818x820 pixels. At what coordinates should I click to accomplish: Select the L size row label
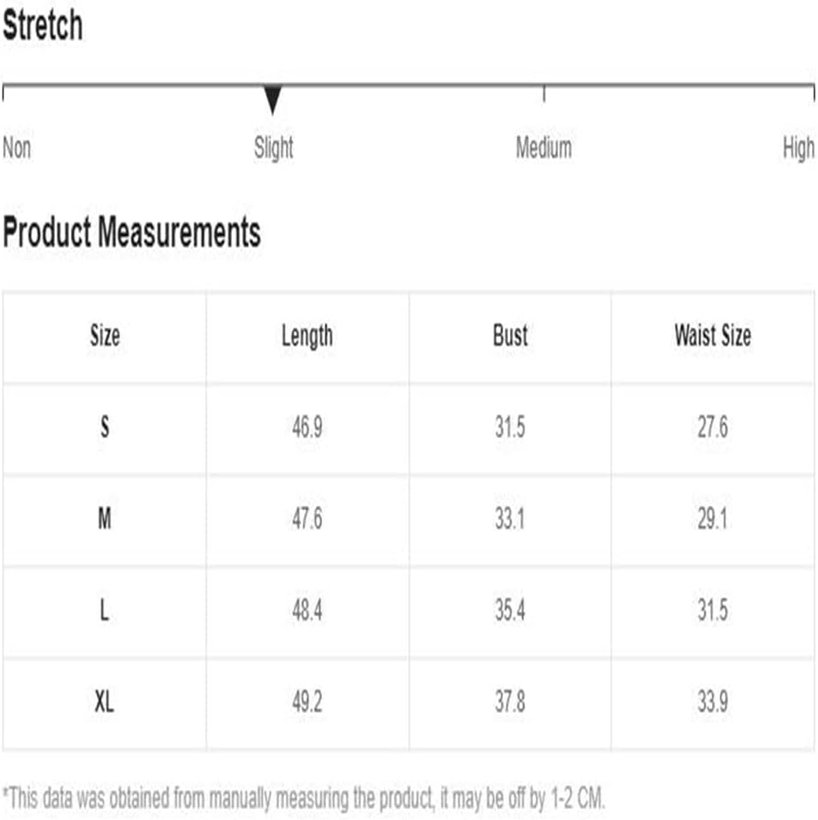[x=104, y=611]
